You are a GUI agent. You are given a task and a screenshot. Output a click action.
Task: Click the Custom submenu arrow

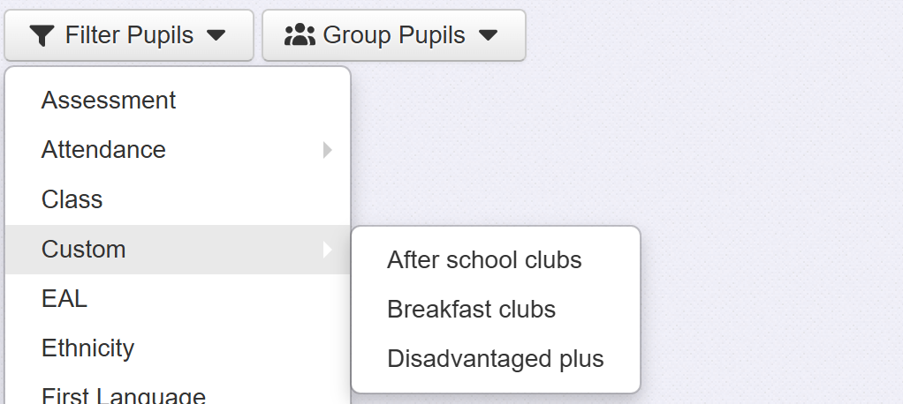click(327, 250)
